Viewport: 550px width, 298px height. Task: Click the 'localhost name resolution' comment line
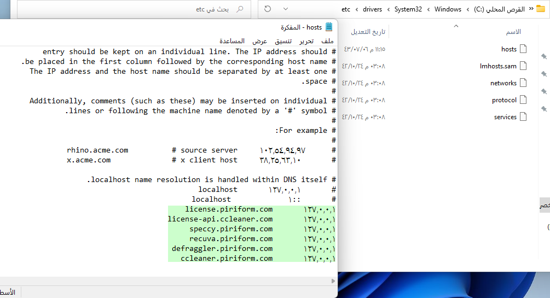pyautogui.click(x=211, y=180)
